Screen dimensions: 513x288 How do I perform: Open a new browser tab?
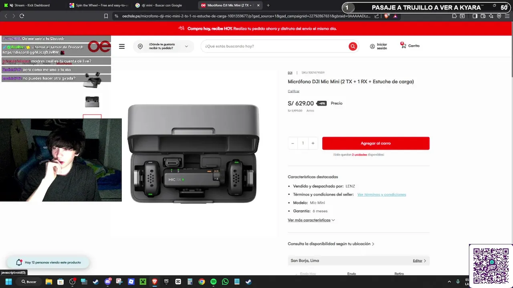coord(268,5)
